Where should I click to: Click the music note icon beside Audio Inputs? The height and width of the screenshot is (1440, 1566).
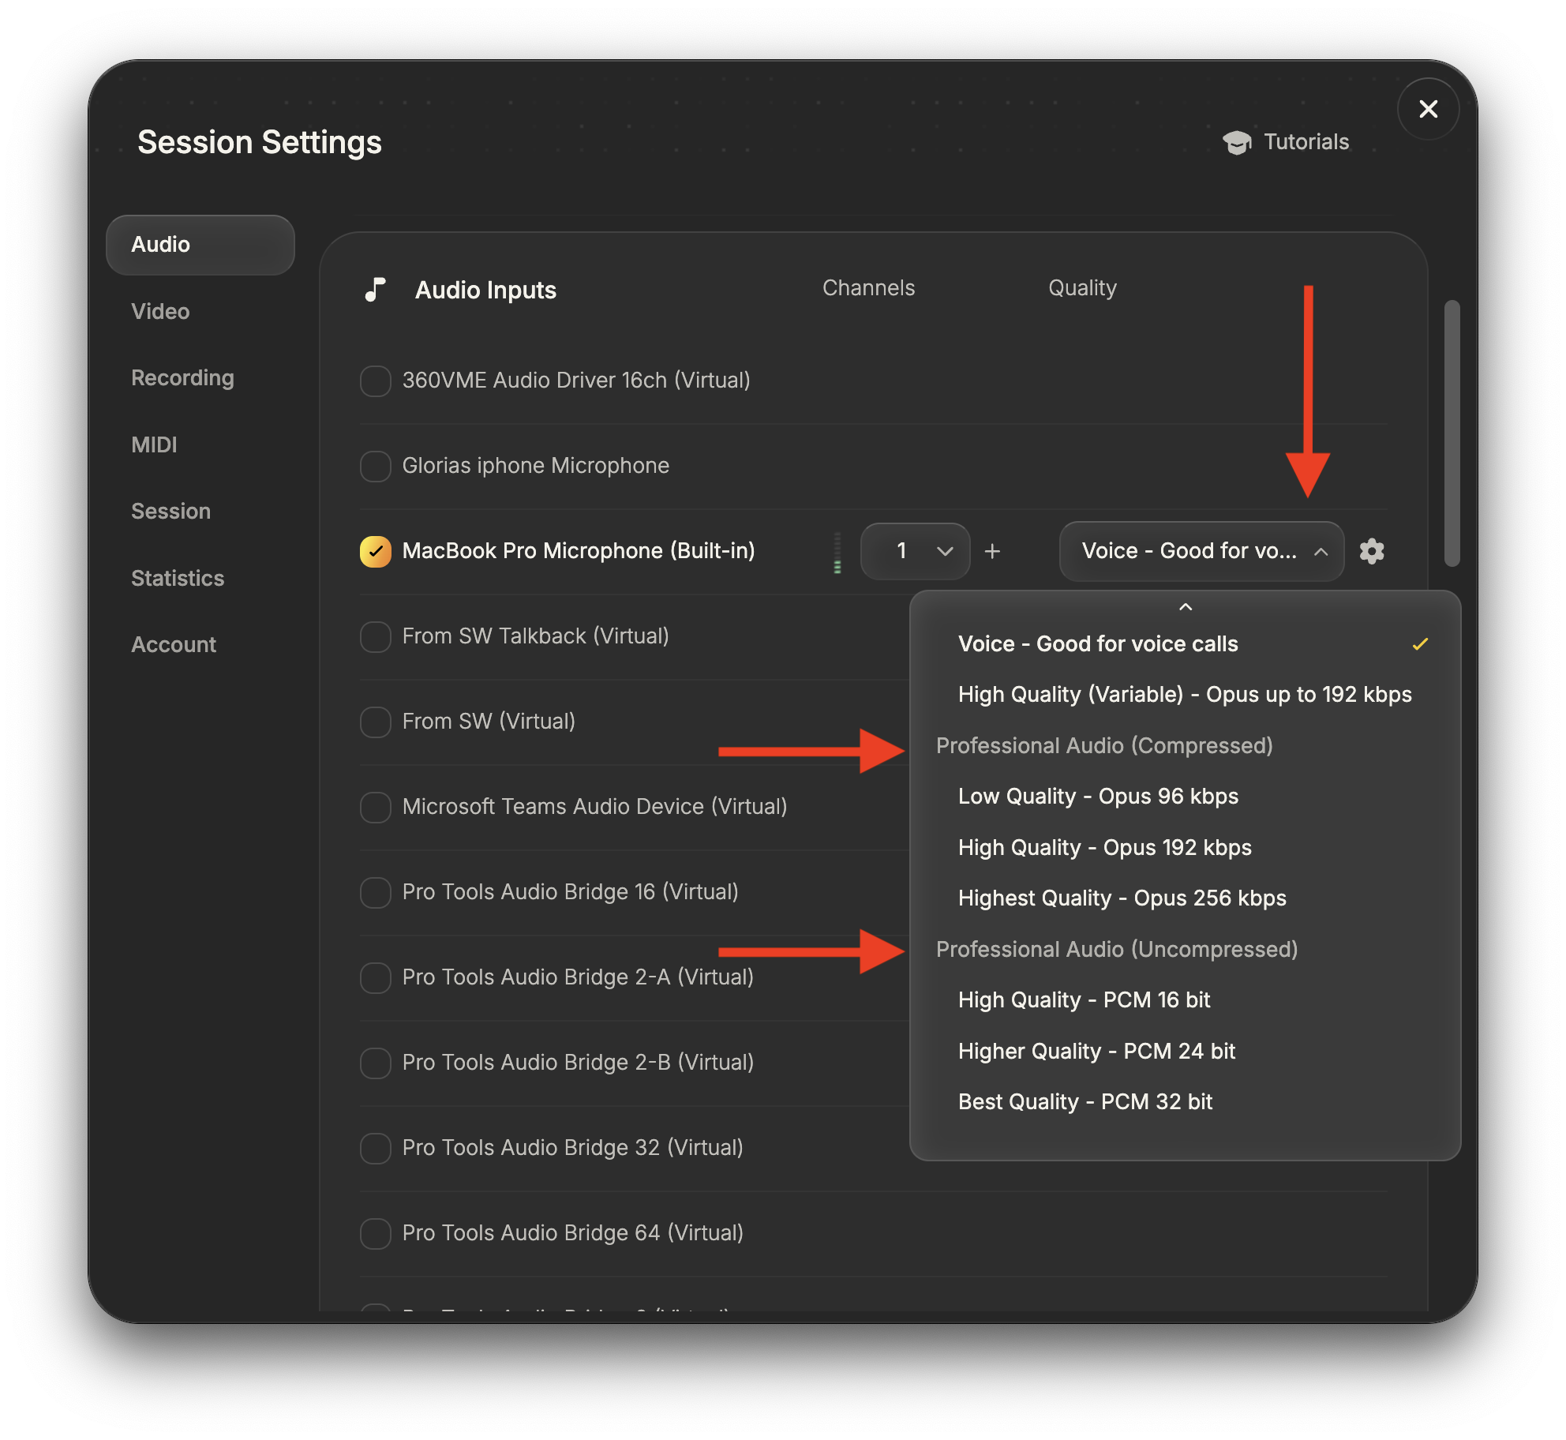pos(375,290)
